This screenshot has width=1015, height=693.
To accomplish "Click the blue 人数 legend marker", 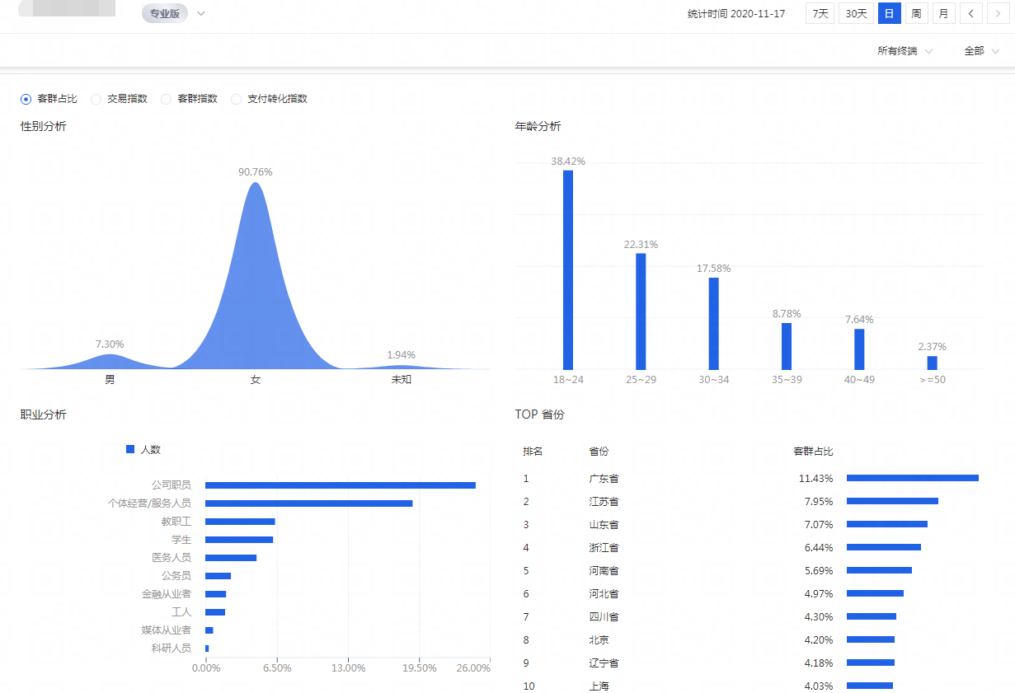I will (130, 449).
